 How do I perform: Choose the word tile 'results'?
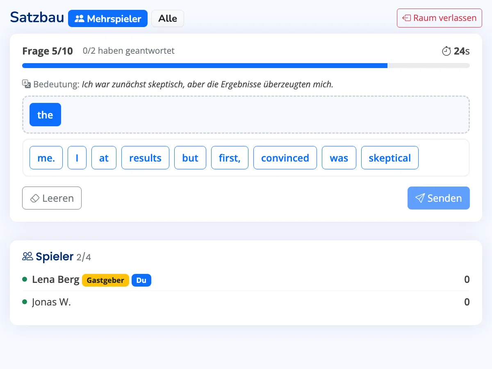[x=145, y=158]
